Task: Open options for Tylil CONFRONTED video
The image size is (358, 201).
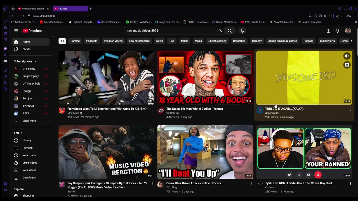Action: [x=350, y=183]
